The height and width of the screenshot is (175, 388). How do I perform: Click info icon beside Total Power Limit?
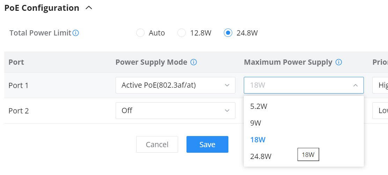point(75,33)
